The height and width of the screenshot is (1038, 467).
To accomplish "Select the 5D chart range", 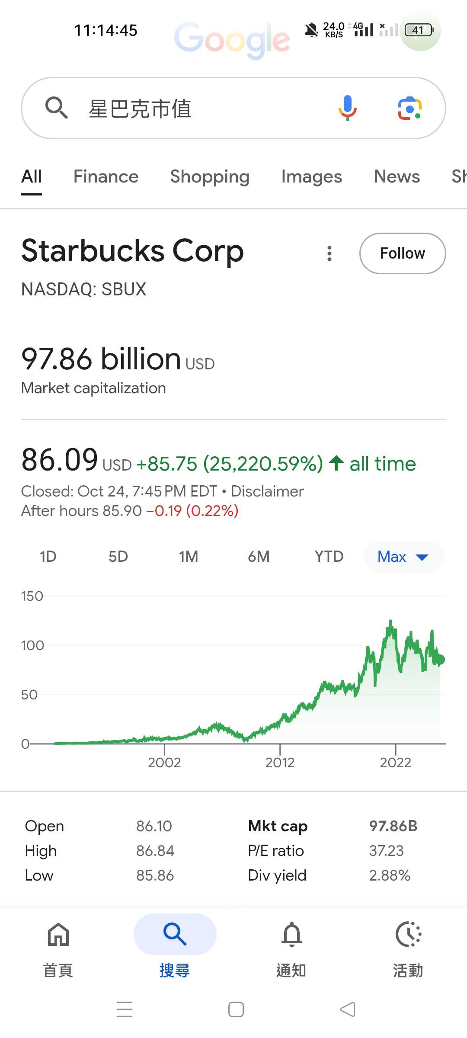I will [x=118, y=557].
